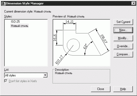Click the Close button at the bottom

pyautogui.click(x=101, y=89)
